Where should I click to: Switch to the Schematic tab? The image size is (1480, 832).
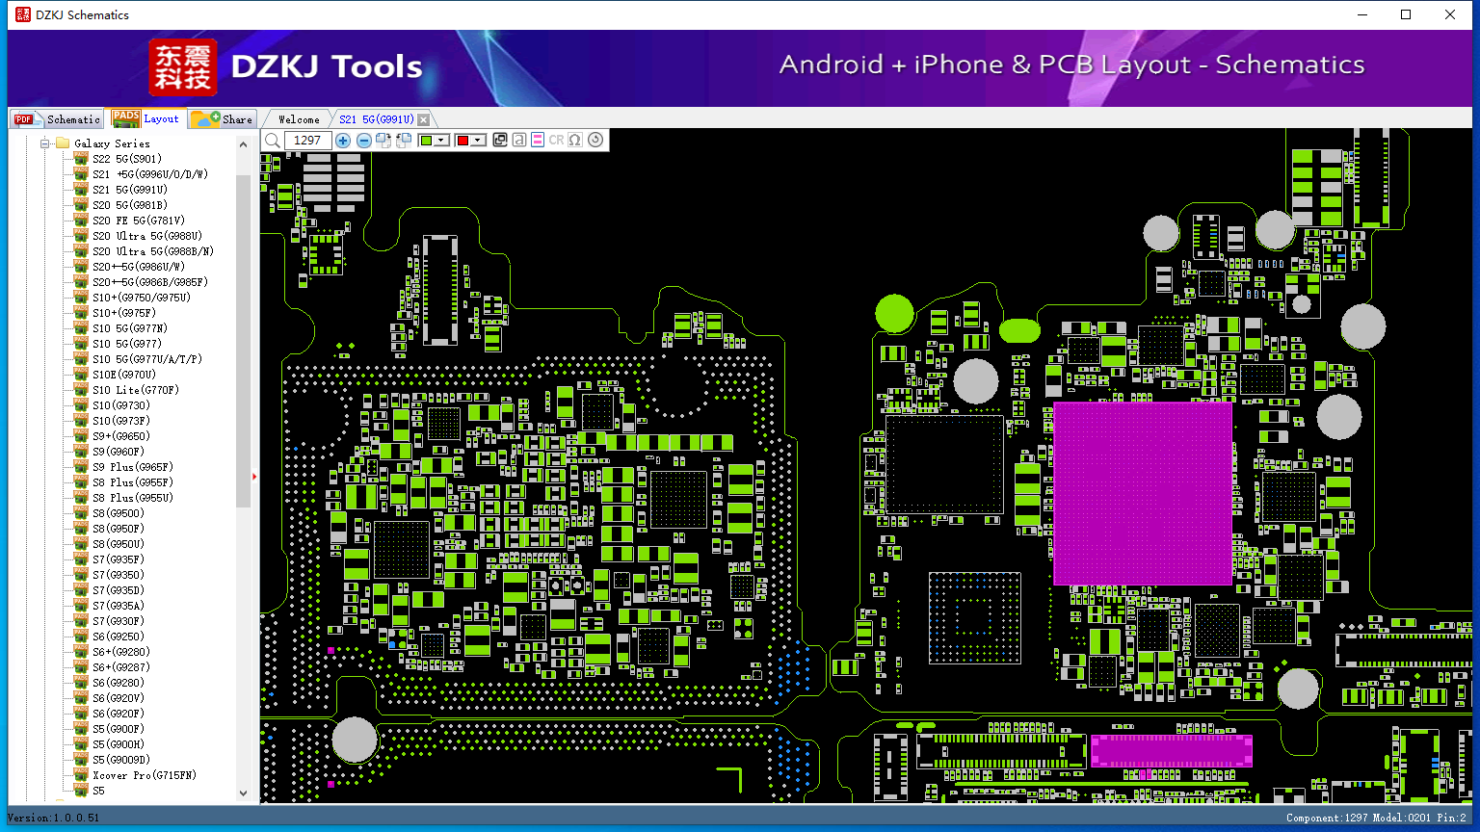click(57, 119)
